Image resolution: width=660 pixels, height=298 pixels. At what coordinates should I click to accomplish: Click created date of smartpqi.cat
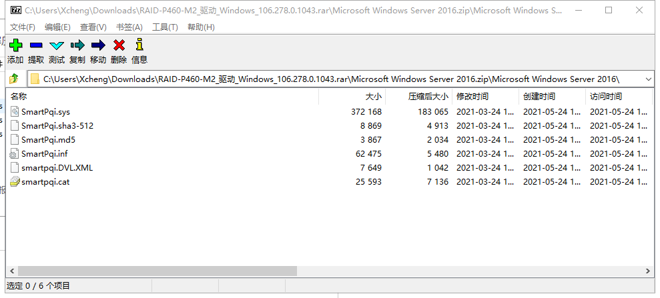click(x=553, y=182)
